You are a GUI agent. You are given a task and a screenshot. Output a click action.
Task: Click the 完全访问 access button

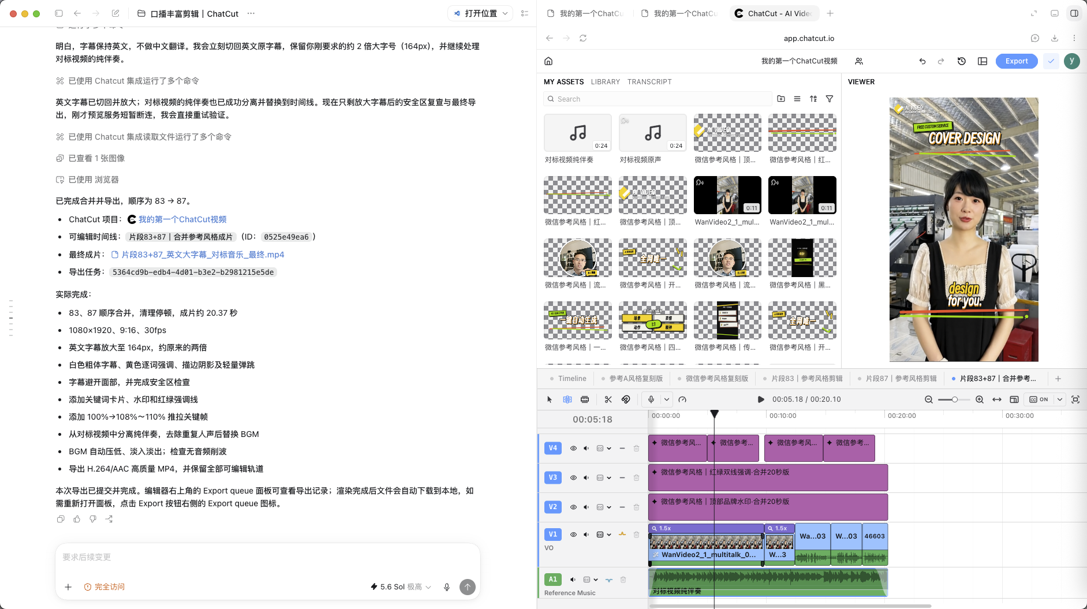(104, 587)
